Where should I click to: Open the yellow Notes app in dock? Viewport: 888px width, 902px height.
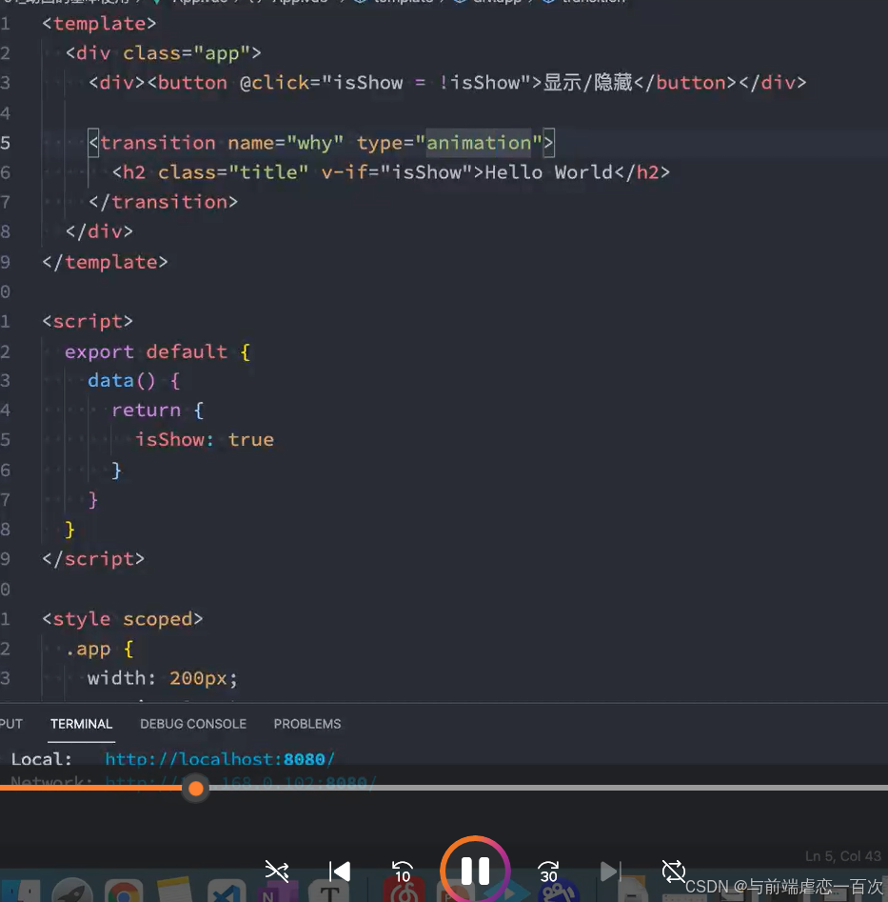[173, 891]
